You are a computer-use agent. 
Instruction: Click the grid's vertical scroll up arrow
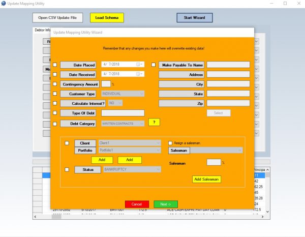click(x=268, y=170)
